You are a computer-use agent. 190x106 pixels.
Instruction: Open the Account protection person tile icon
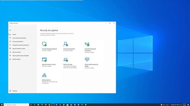tap(66, 44)
